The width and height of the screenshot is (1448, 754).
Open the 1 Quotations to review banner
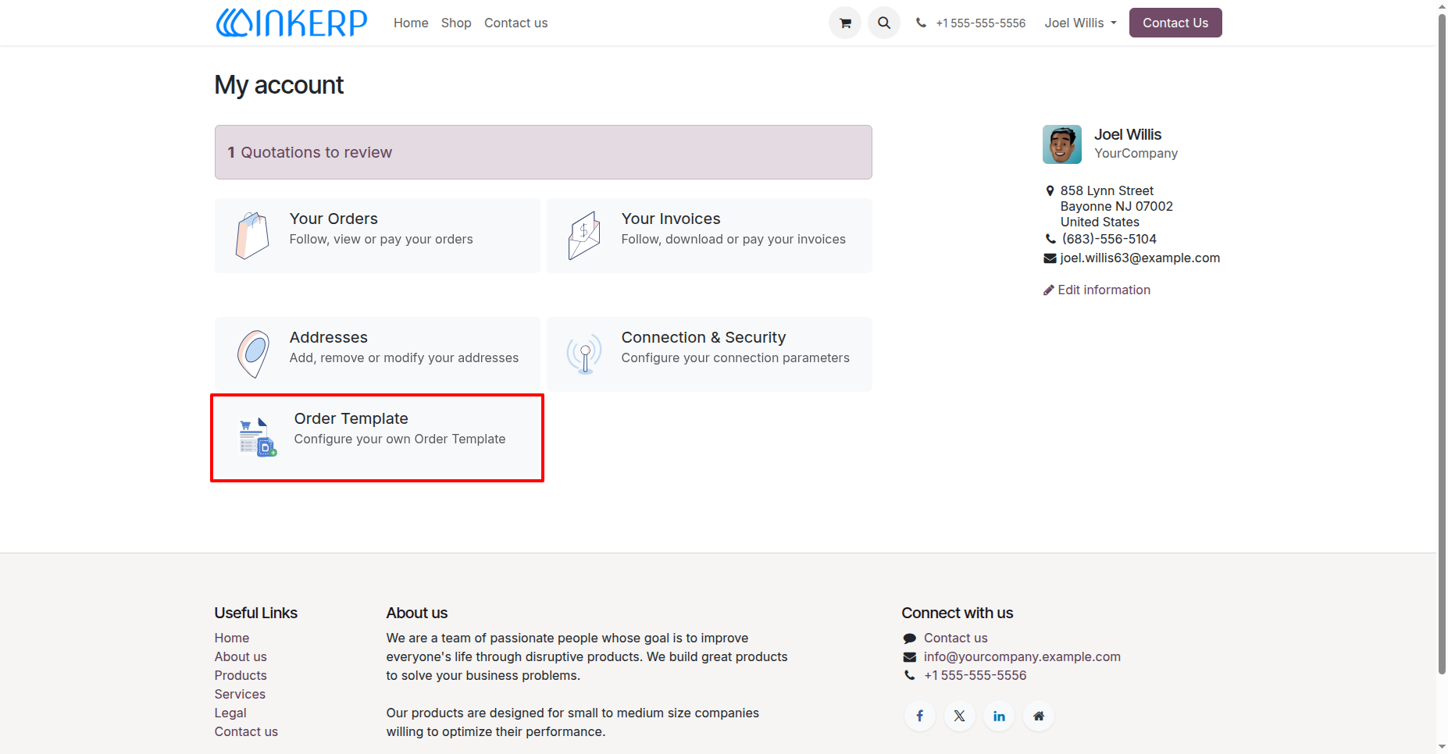pos(544,152)
